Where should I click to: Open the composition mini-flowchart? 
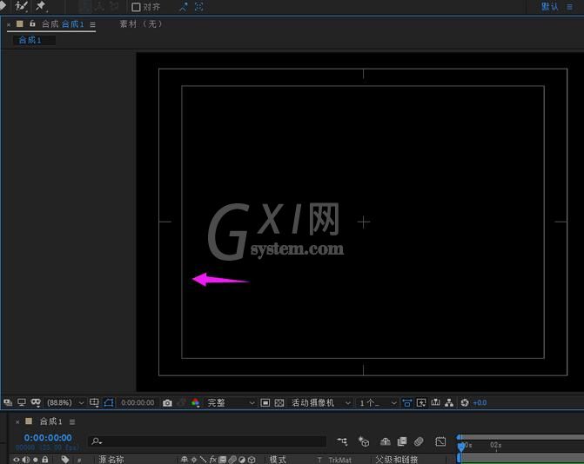342,441
